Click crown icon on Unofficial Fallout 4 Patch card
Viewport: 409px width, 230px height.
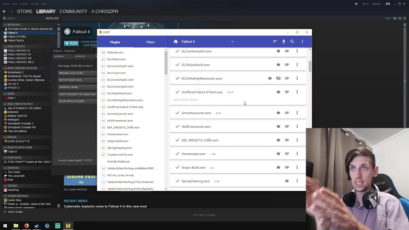pos(278,92)
